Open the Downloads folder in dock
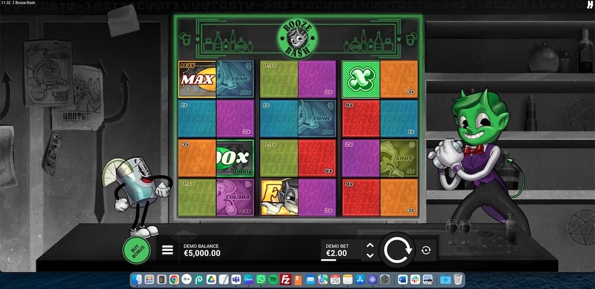 (x=446, y=280)
